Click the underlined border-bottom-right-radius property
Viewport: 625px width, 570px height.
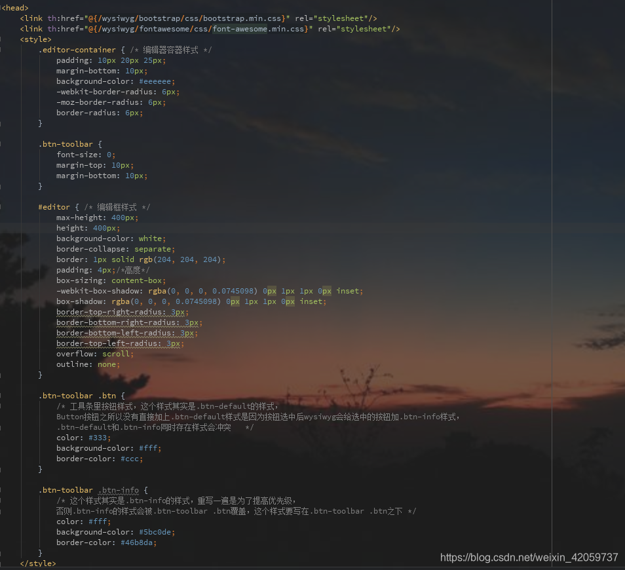click(x=118, y=322)
